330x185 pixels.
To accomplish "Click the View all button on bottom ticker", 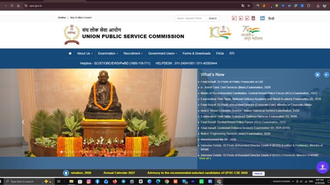I will (258, 173).
